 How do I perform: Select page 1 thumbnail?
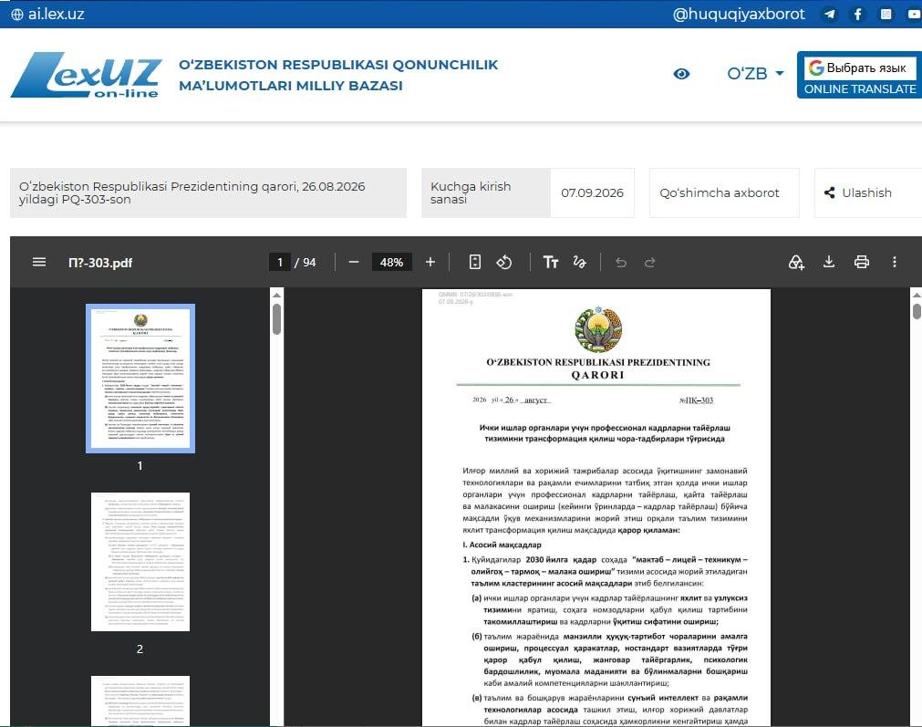click(140, 379)
